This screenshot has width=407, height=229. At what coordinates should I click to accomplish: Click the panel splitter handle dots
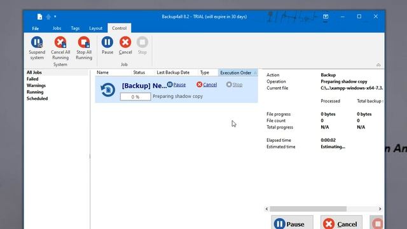(x=90, y=156)
